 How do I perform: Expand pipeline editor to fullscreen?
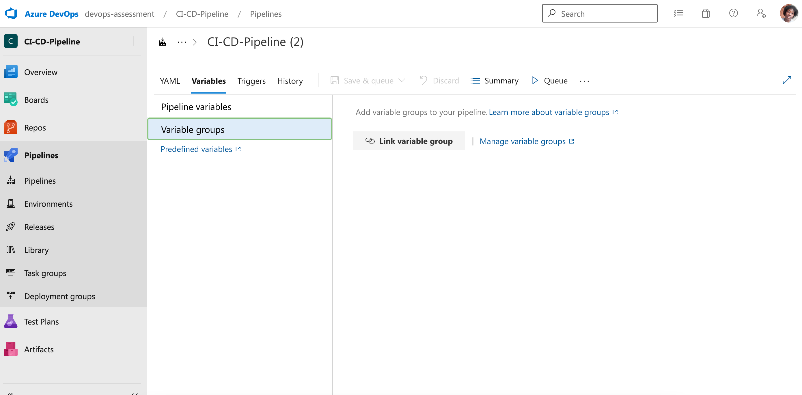[x=787, y=80]
